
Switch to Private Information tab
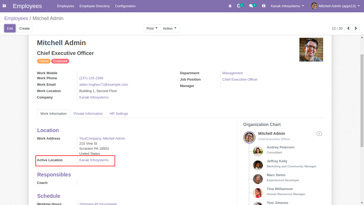88,113
